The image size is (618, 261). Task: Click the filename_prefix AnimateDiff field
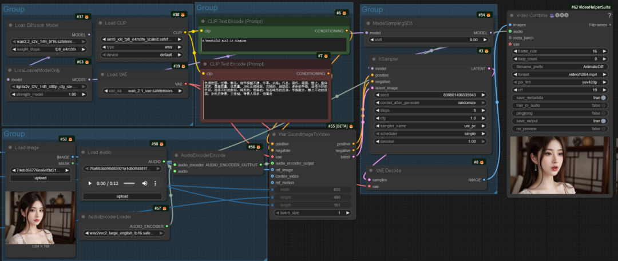560,67
